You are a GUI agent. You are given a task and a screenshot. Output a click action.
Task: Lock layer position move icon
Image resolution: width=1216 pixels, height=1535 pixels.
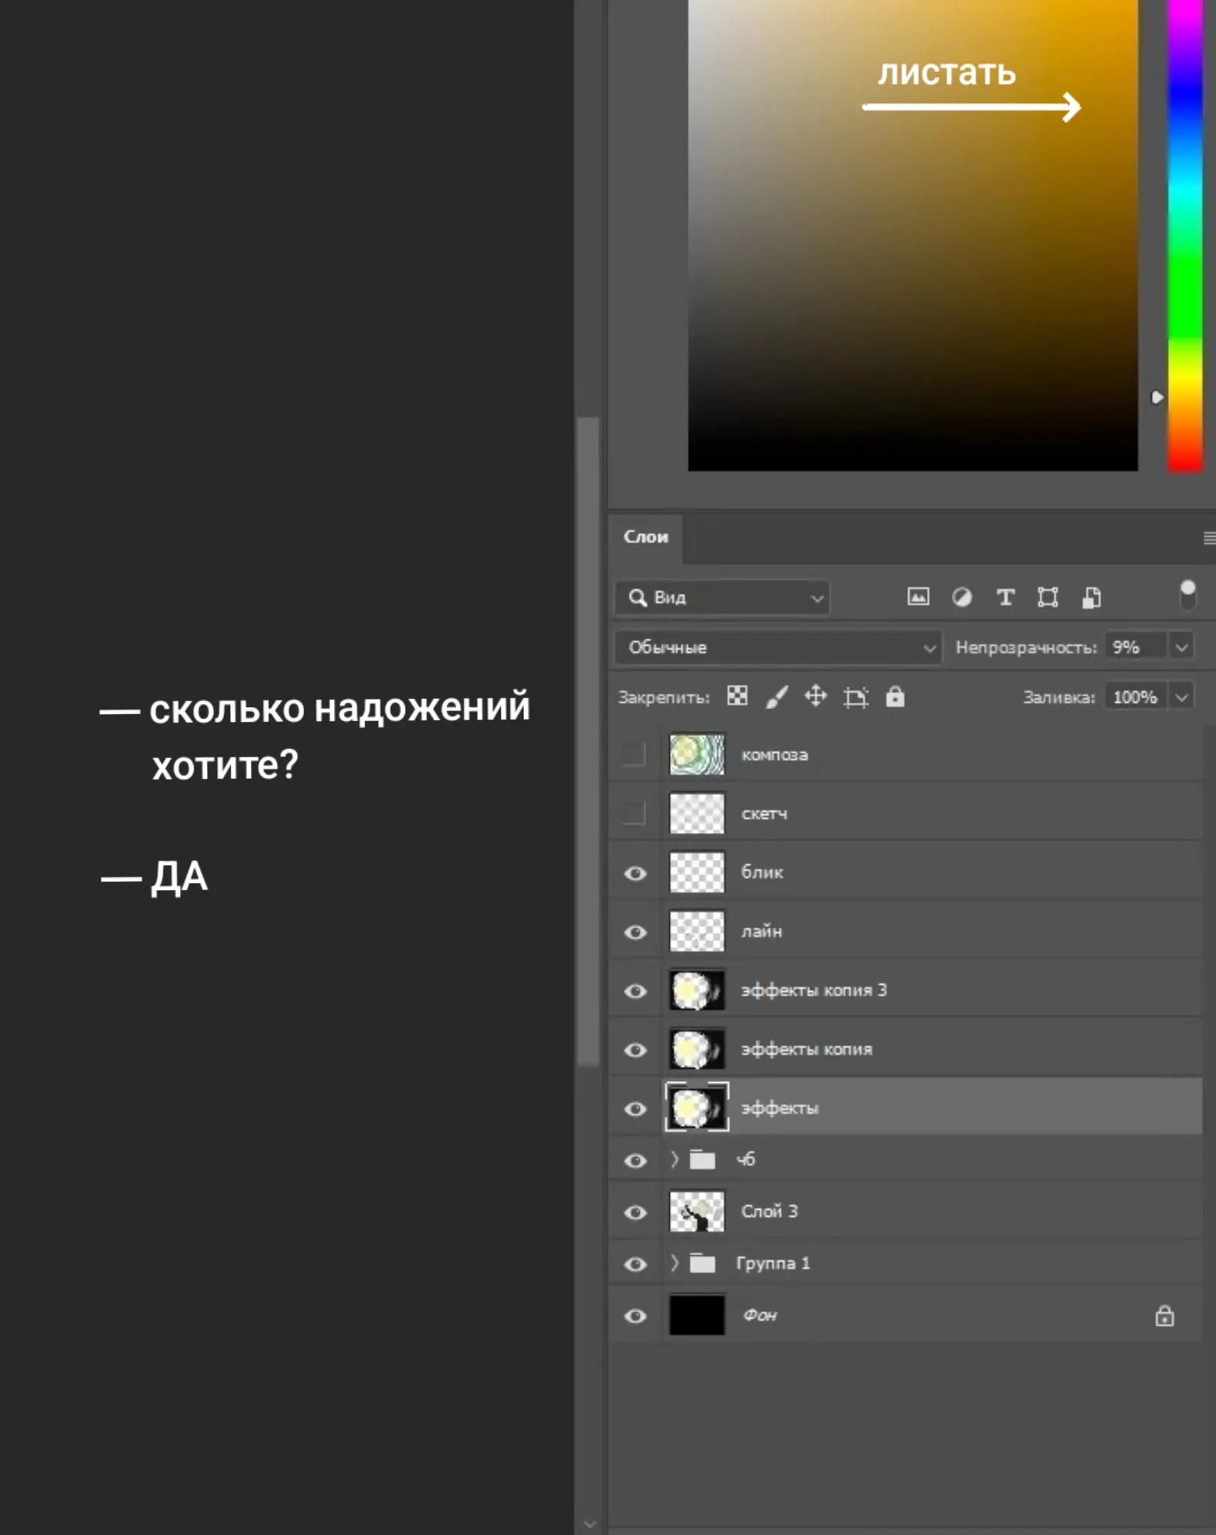coord(816,696)
